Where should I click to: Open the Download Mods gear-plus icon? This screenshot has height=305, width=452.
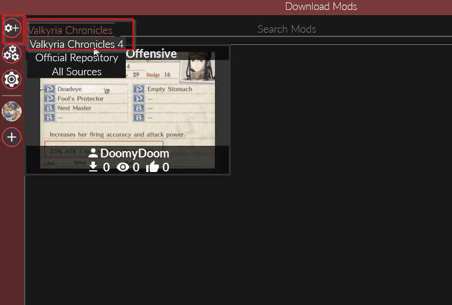point(12,28)
